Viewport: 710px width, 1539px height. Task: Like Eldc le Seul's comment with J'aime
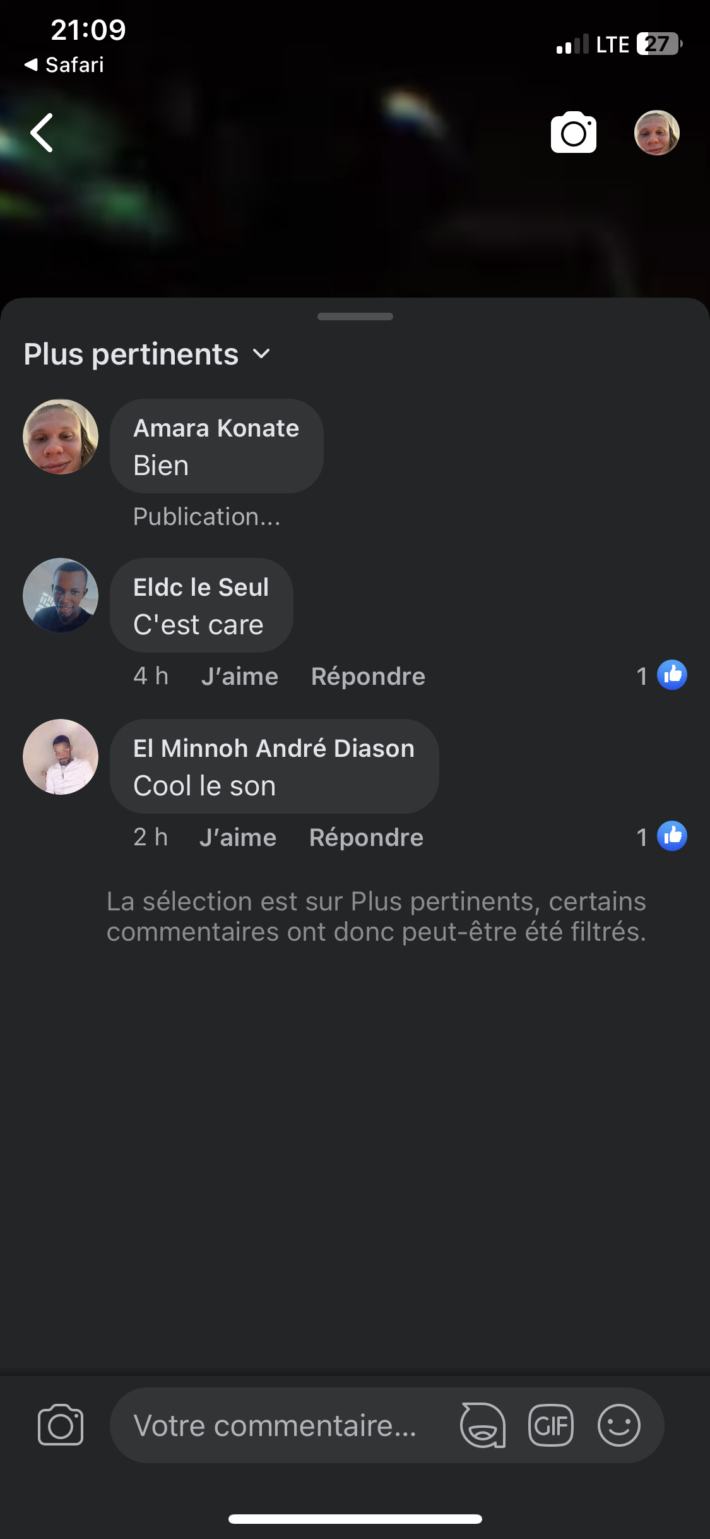[x=240, y=677]
